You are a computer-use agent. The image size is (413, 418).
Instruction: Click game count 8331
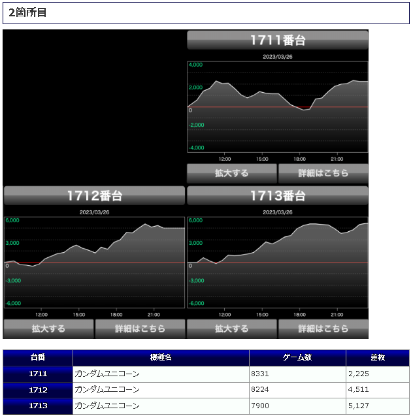[x=260, y=374]
